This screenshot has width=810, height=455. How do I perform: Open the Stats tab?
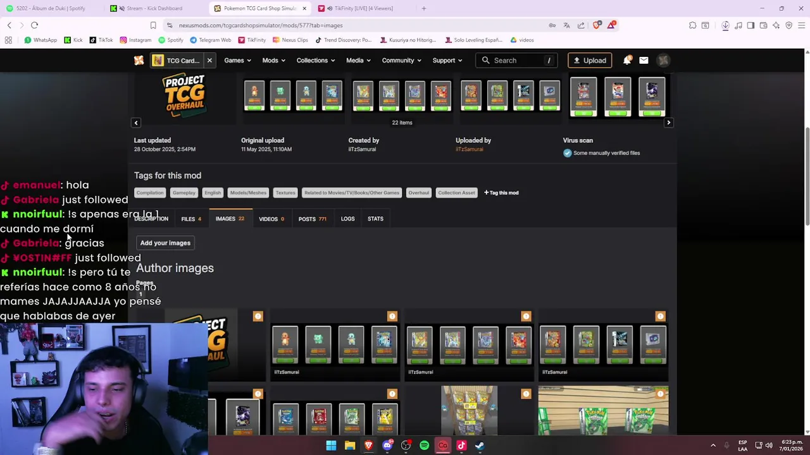click(375, 219)
